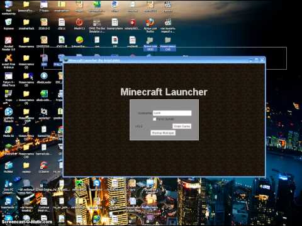Select the LogMeIn Hamachi shortcut

click(x=8, y=115)
